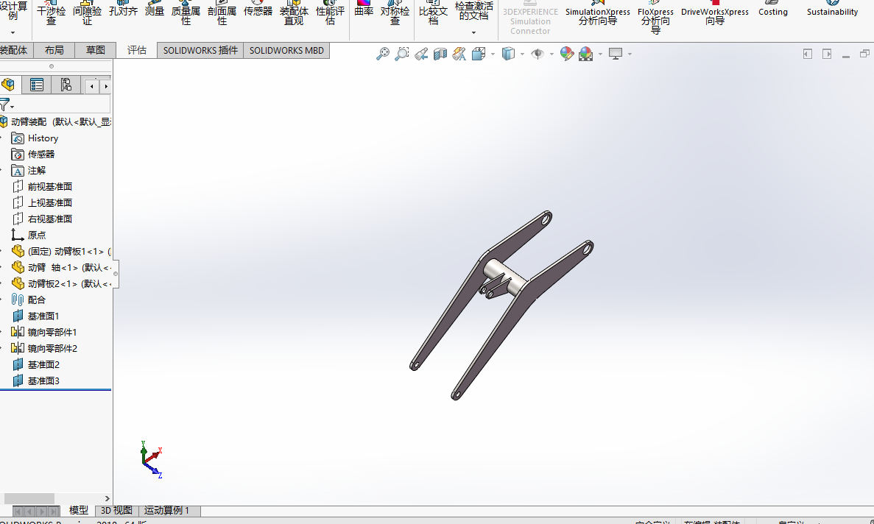Screen dimensions: 874x524
Task: Open the Dynamic Annotation Views icon
Action: [459, 54]
